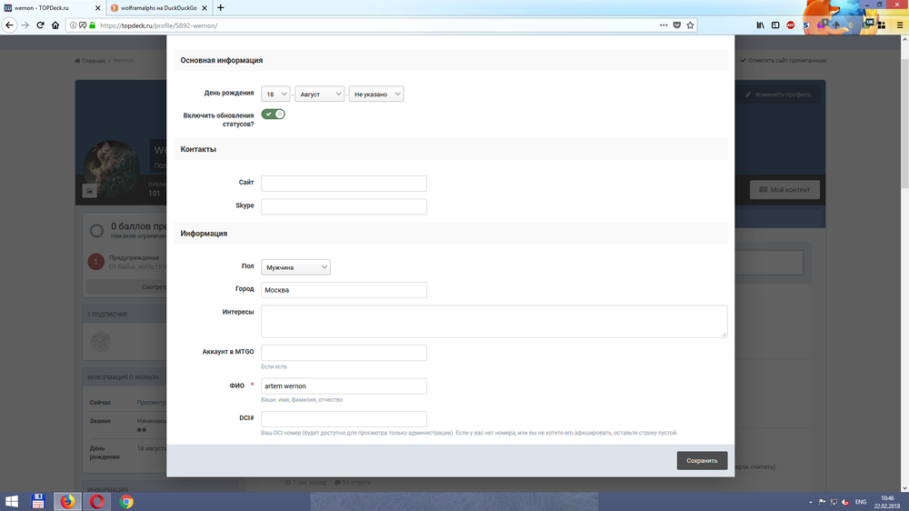This screenshot has width=909, height=511.
Task: Go to the browser home page
Action: (x=56, y=25)
